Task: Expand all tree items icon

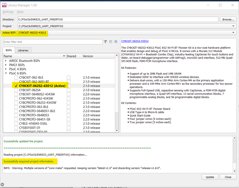Action: pyautogui.click(x=115, y=42)
